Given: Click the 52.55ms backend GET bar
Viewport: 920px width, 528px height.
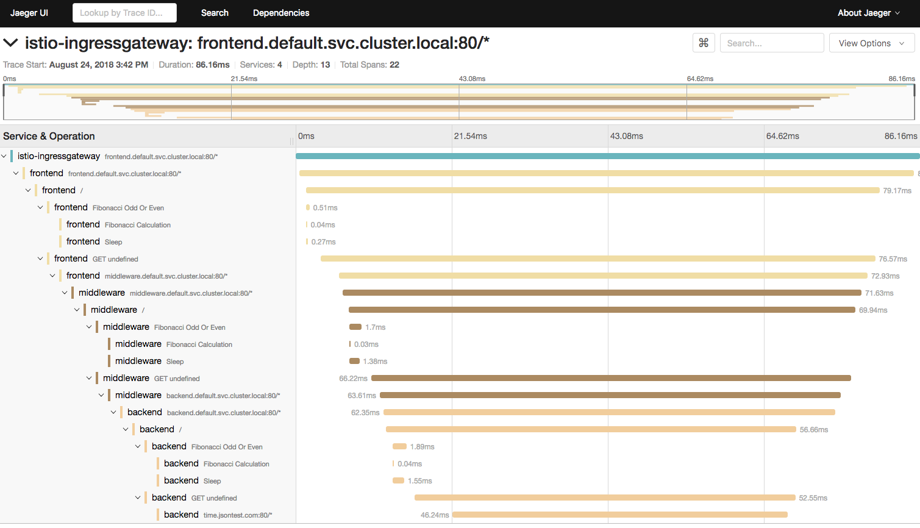Looking at the screenshot, I should pyautogui.click(x=605, y=498).
